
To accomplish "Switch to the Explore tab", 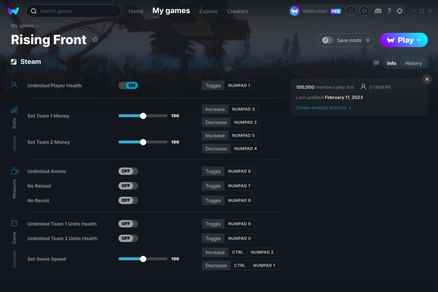I will [x=209, y=11].
